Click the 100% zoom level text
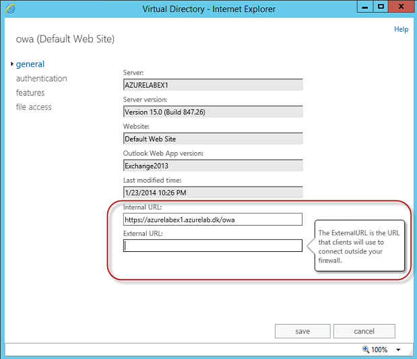 coord(379,350)
